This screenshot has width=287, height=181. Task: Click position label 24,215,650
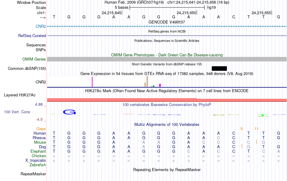pos(186,13)
